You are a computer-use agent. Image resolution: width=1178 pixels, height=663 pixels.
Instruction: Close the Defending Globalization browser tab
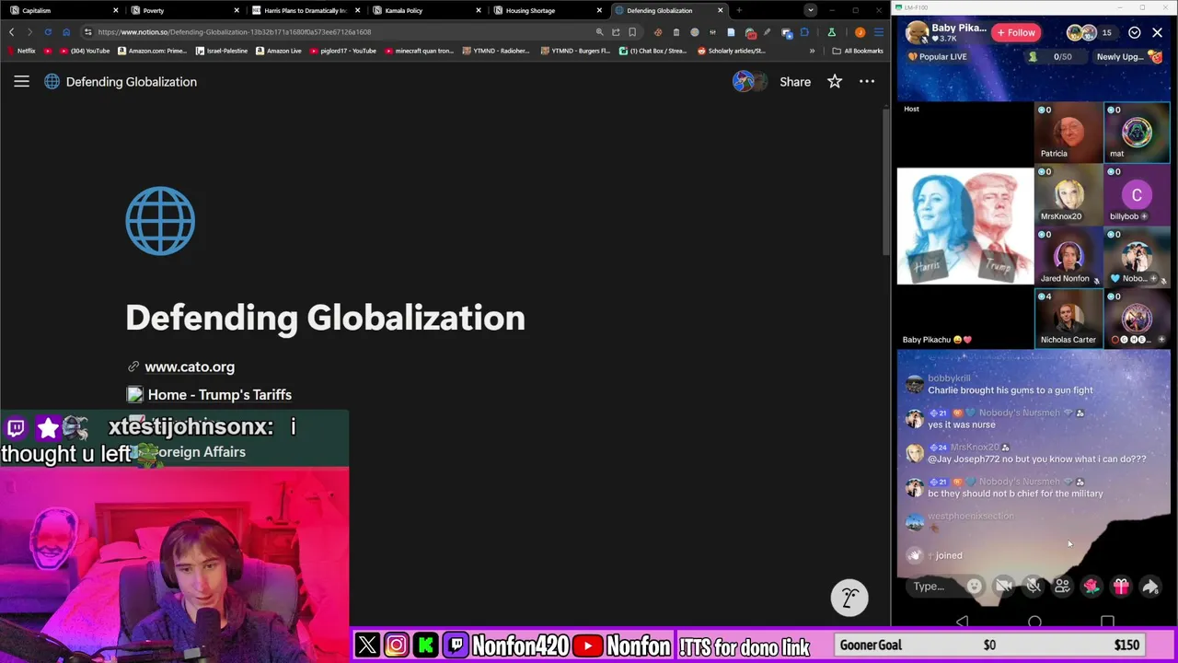tap(720, 10)
